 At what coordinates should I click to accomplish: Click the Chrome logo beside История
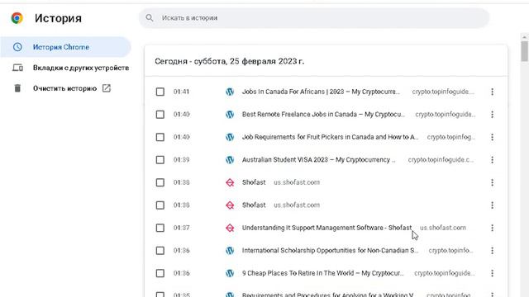[x=17, y=18]
